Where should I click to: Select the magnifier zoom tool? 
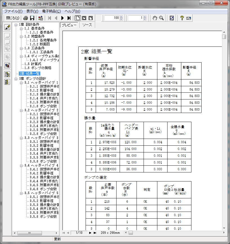[x=161, y=18]
